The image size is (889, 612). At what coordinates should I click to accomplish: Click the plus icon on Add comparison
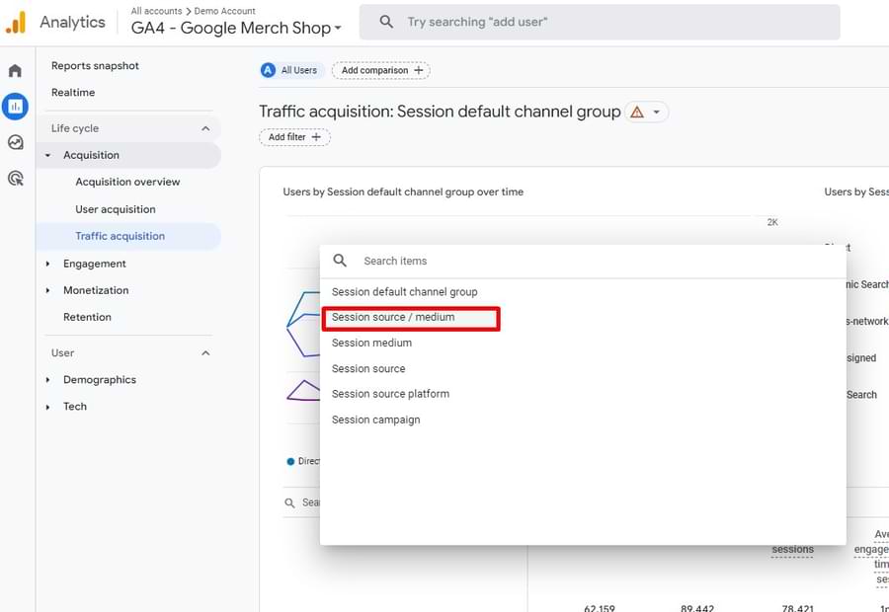[x=419, y=70]
